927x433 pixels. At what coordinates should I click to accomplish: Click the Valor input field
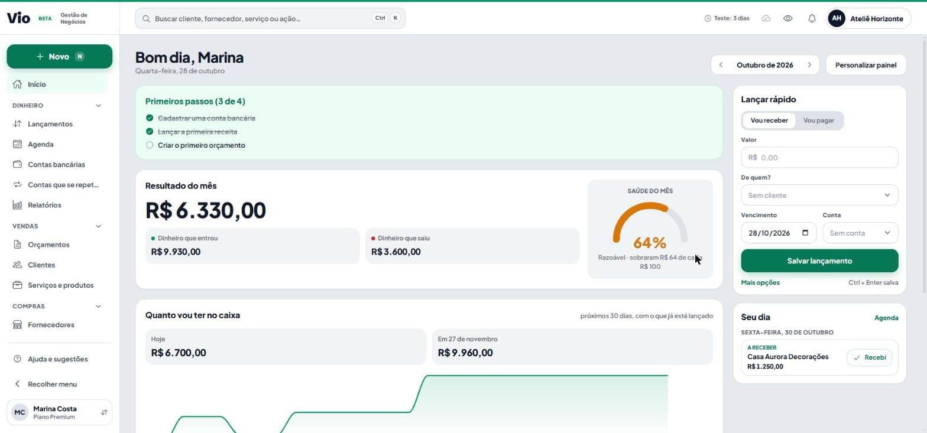(x=819, y=158)
